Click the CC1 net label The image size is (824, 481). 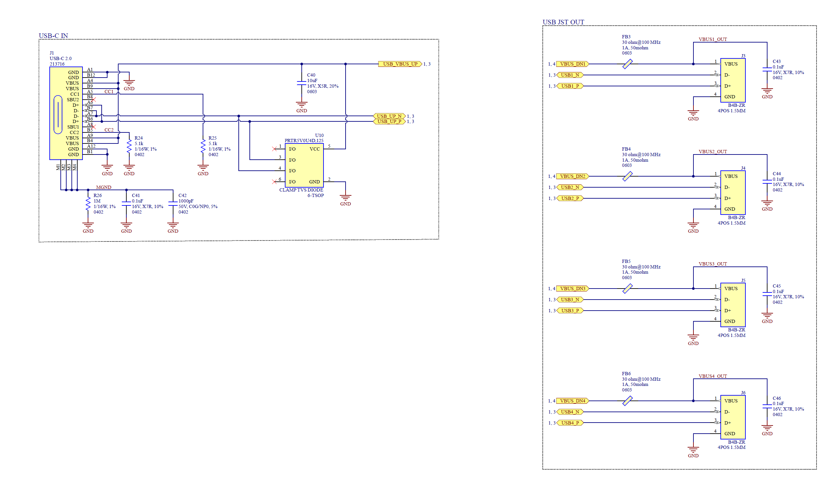(x=109, y=92)
